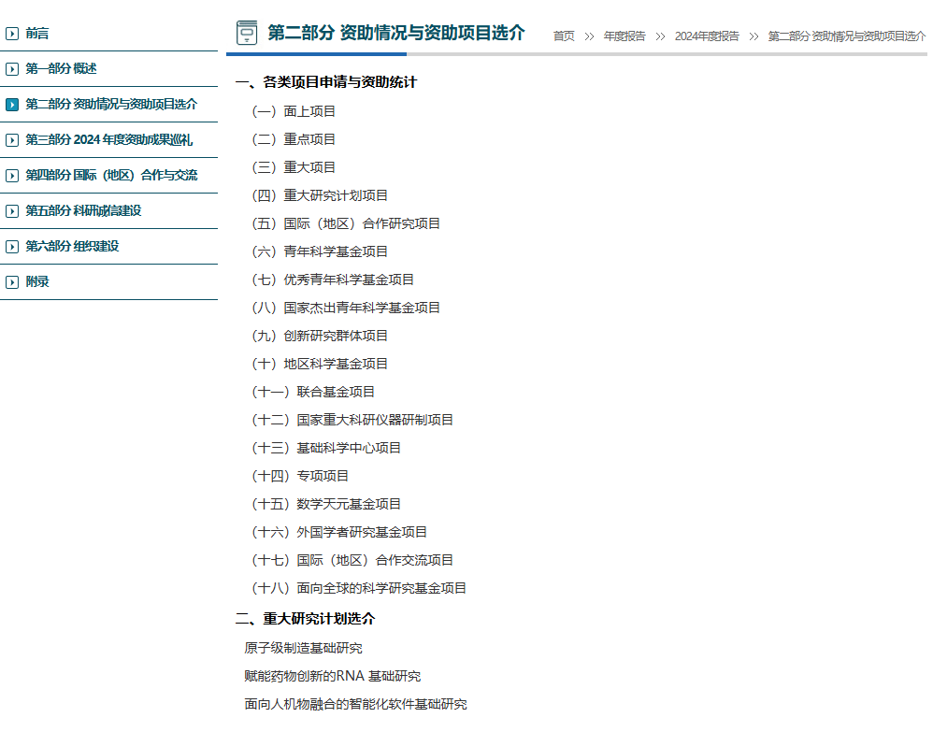Click the arrow icon beside 第三部分 2024年度资助成果巡礼
Viewport: 933px width, 732px height.
11,139
